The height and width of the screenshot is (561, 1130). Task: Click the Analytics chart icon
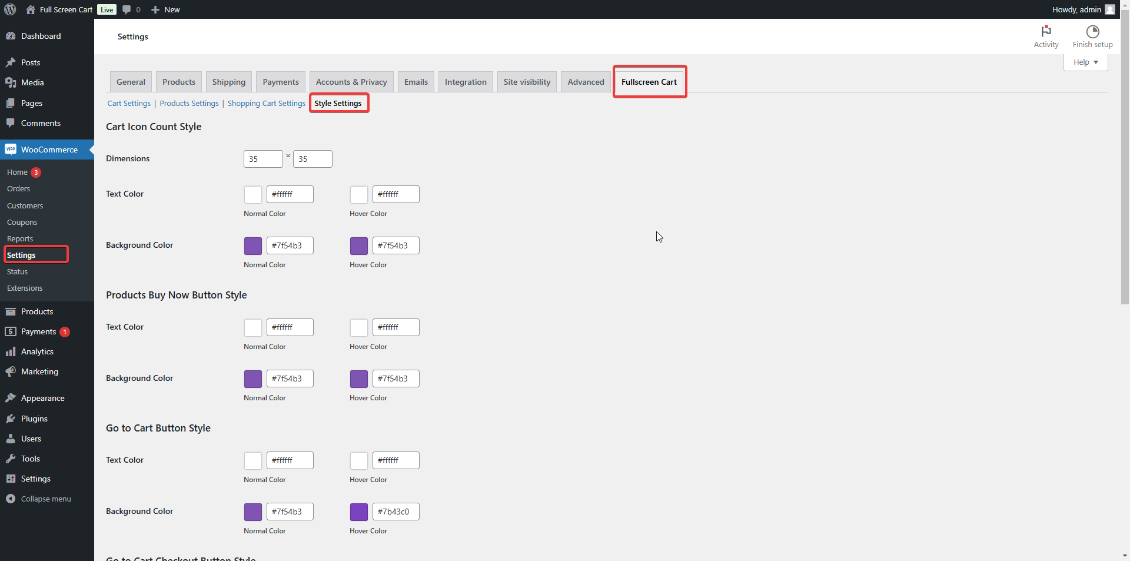click(11, 351)
